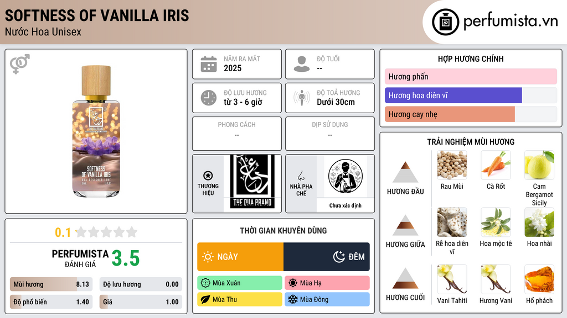The width and height of the screenshot is (567, 318).
Task: Click the person icon beside Độ tuổi
Action: coord(302,64)
